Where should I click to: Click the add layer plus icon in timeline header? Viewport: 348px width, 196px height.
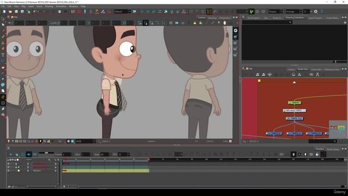[x=49, y=160]
